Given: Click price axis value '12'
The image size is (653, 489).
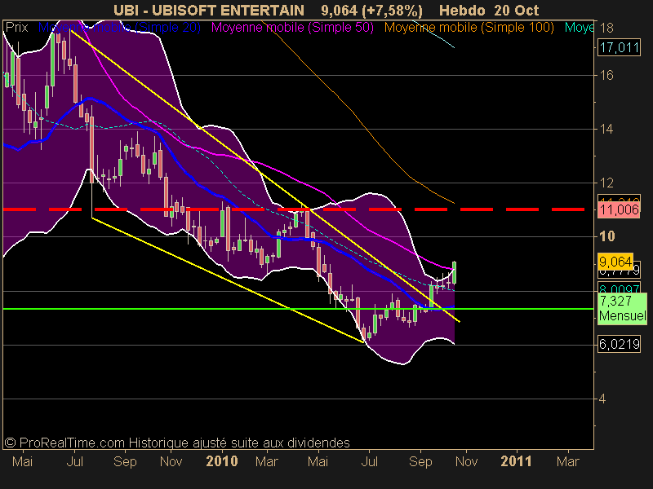Looking at the screenshot, I should [606, 183].
